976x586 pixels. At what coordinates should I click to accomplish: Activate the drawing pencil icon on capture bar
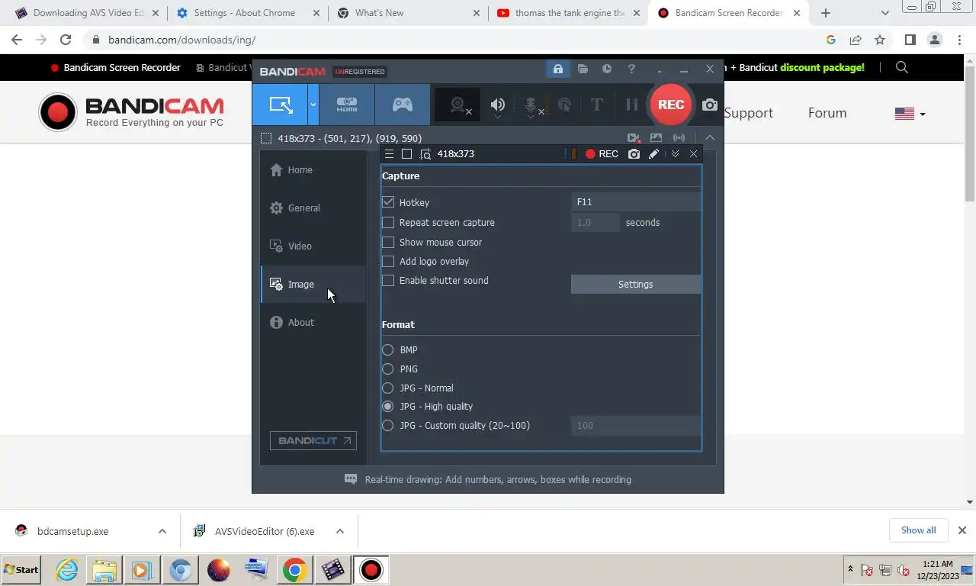tap(653, 154)
